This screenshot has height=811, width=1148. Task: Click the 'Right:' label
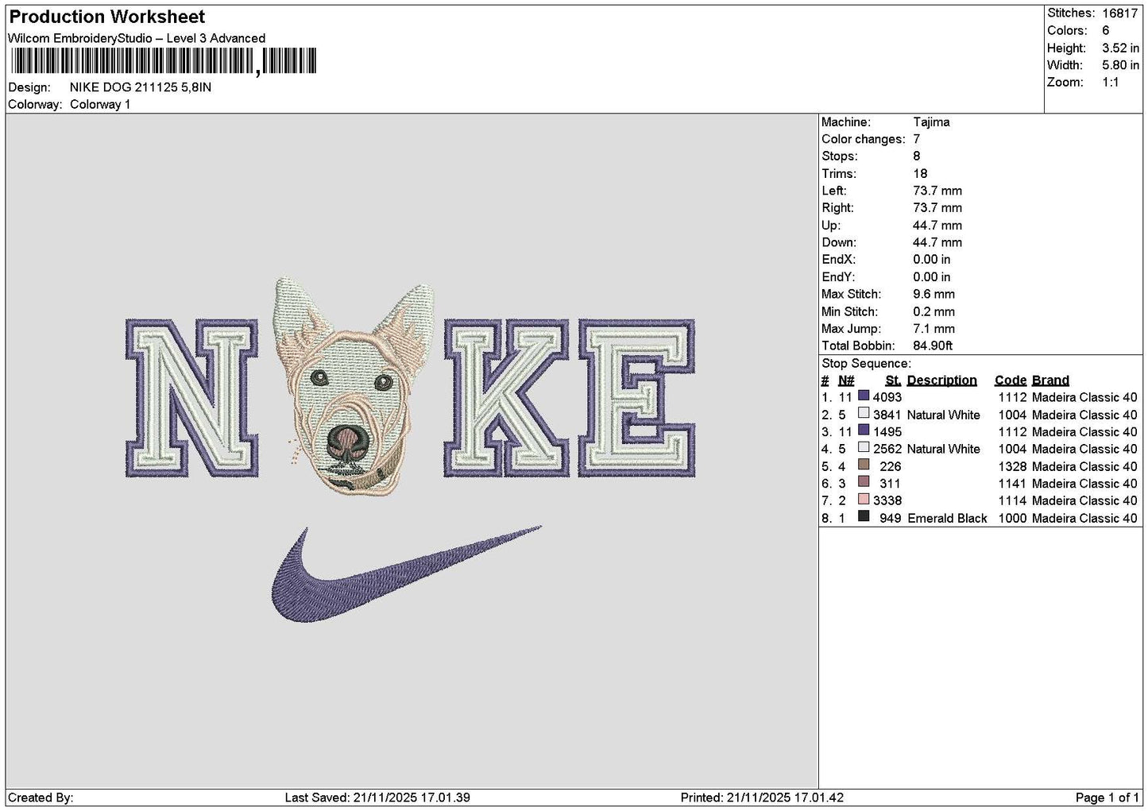(x=838, y=208)
